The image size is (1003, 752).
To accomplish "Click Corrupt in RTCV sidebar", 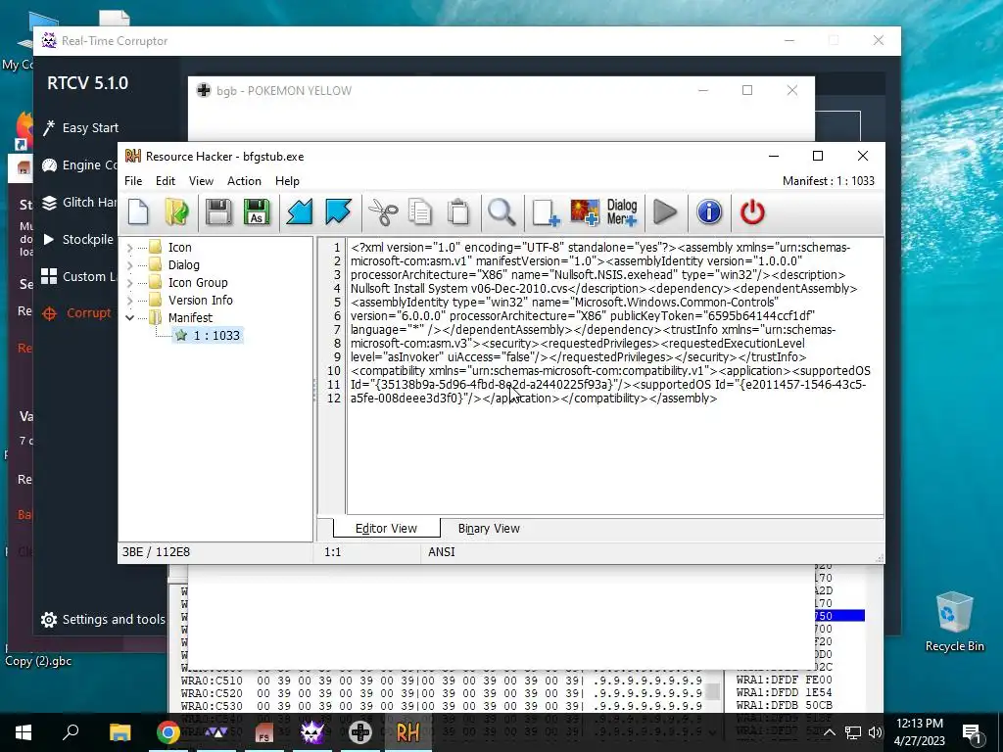I will click(76, 313).
